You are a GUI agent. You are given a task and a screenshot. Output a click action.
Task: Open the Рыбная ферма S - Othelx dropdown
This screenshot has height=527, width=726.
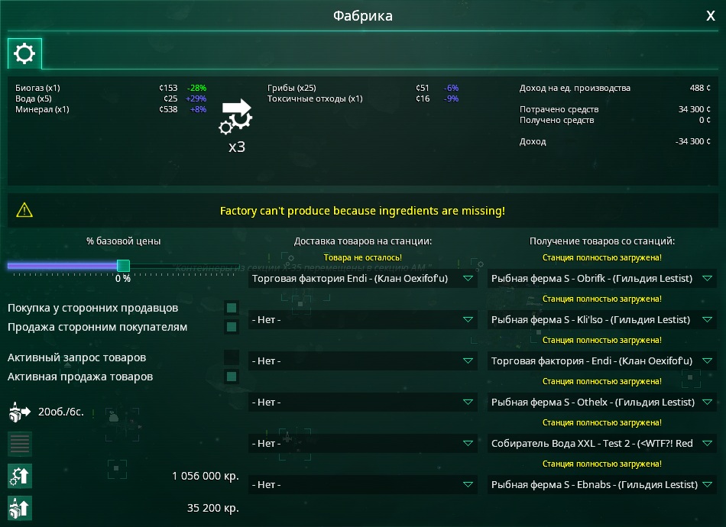(602, 402)
